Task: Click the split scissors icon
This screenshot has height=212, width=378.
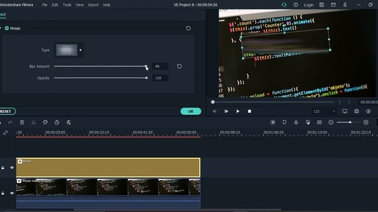Action: (34, 122)
